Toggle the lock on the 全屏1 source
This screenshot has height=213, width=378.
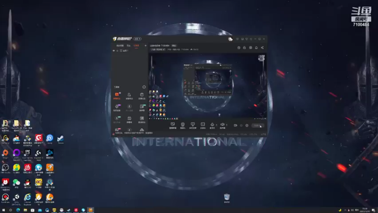pos(117,51)
